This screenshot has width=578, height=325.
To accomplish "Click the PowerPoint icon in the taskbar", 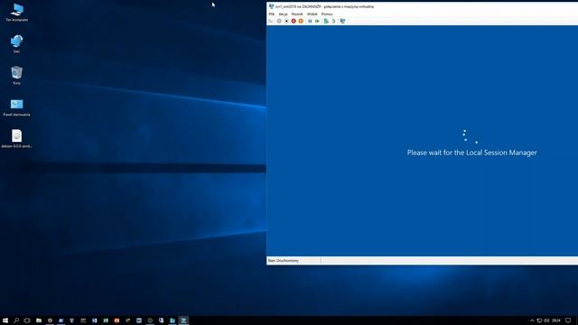I will pyautogui.click(x=117, y=320).
